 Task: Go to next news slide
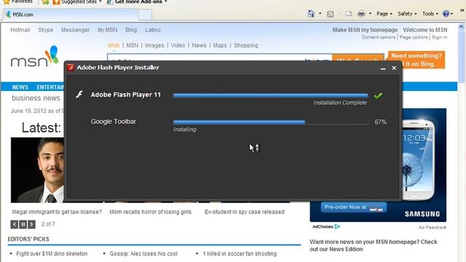31,224
